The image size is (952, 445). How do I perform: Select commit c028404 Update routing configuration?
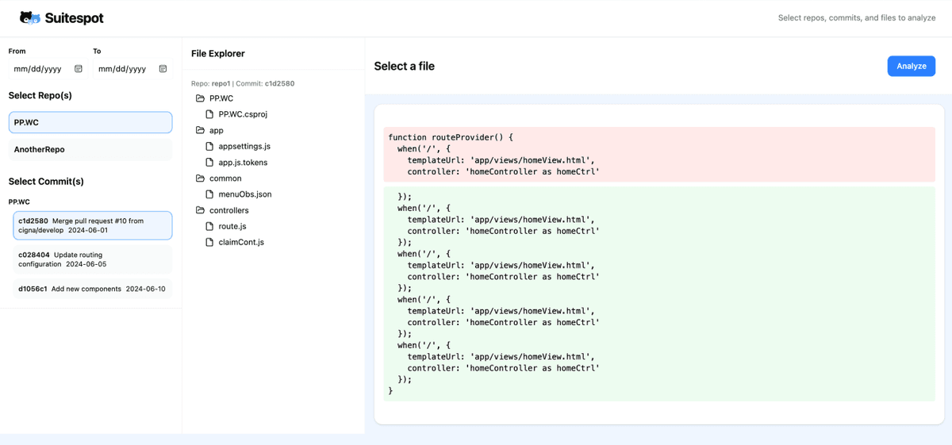(93, 259)
